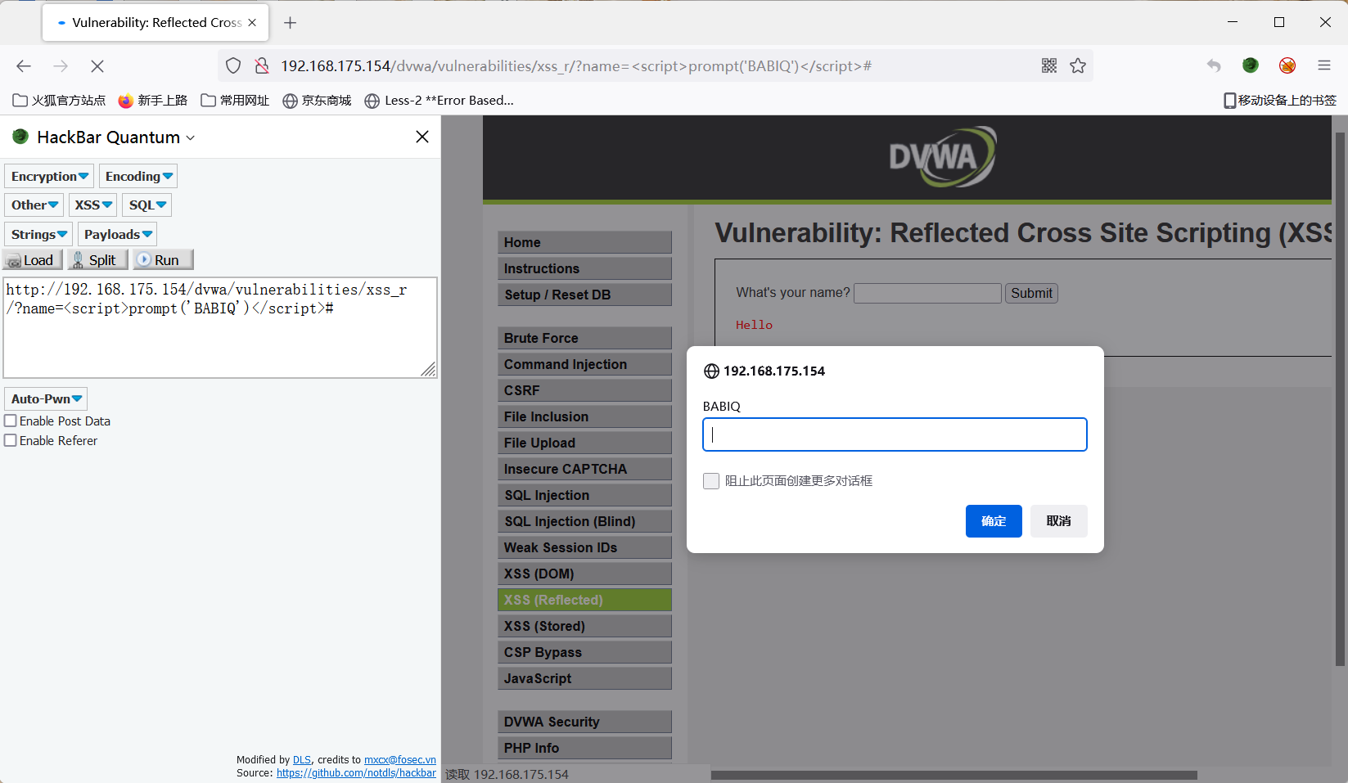Open the Less-2 Error Based bookmark

(x=440, y=100)
